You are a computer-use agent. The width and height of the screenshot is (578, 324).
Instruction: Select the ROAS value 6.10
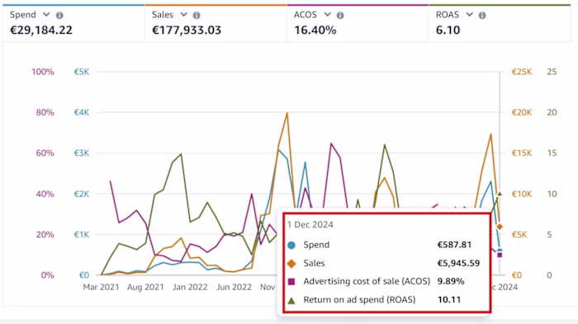(448, 31)
